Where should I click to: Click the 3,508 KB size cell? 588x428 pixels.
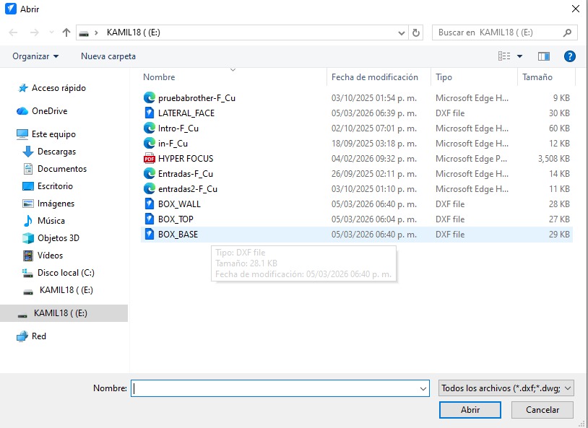coord(554,159)
